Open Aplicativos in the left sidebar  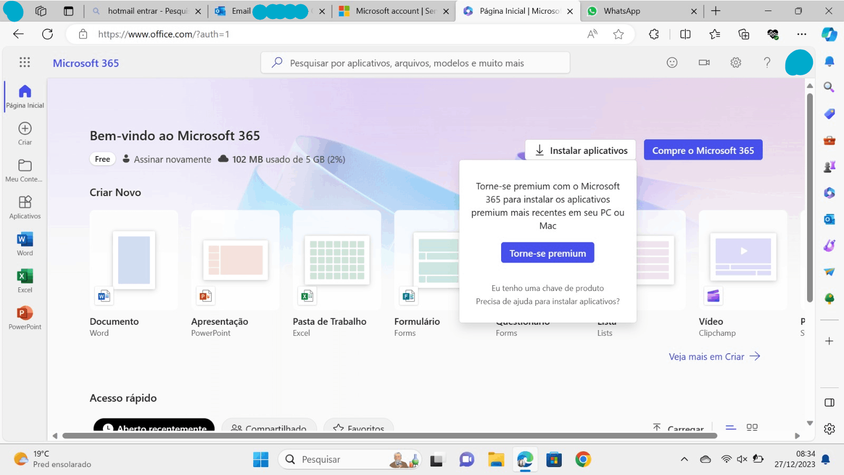pos(25,207)
